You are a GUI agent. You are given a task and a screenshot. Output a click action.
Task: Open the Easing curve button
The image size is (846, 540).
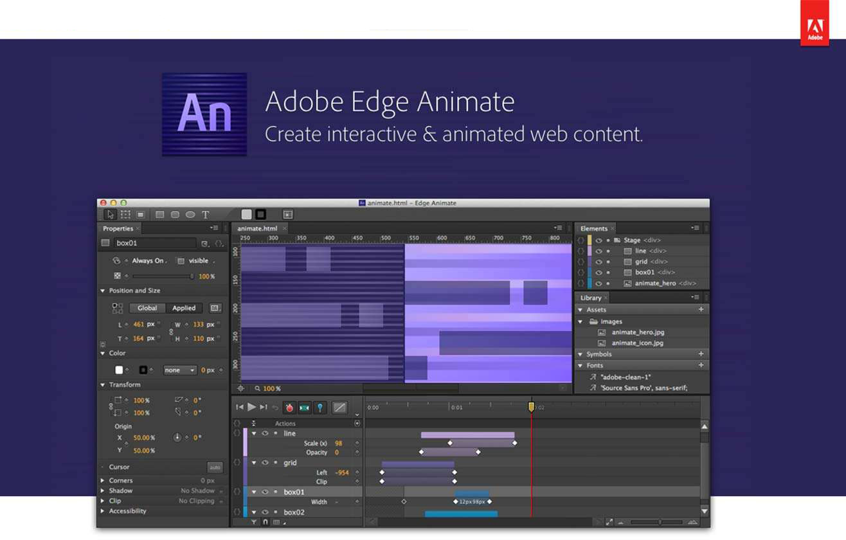pyautogui.click(x=339, y=408)
